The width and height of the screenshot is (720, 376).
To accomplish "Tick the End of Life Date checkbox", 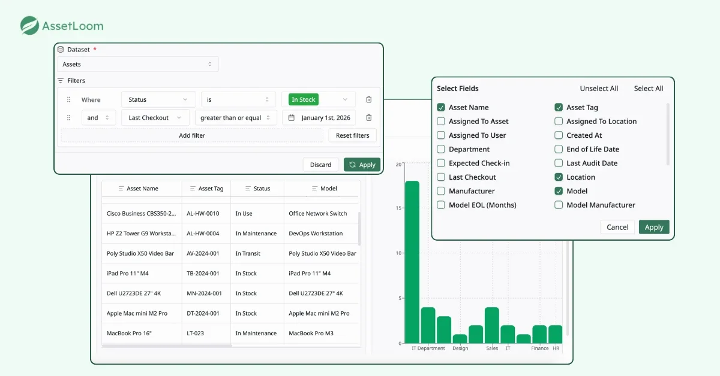I will pyautogui.click(x=559, y=149).
